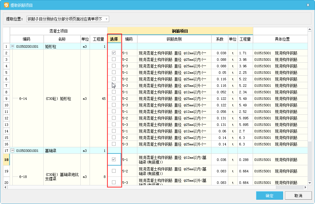The width and height of the screenshot is (315, 204).
Task: Enable the checkbox in row 16
Action: 114,144
